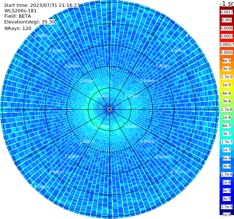Click the 1e-8 colorbar value
The width and height of the screenshot is (234, 219).
click(227, 182)
